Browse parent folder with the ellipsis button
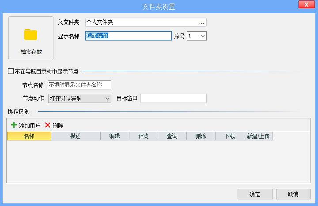 201,22
